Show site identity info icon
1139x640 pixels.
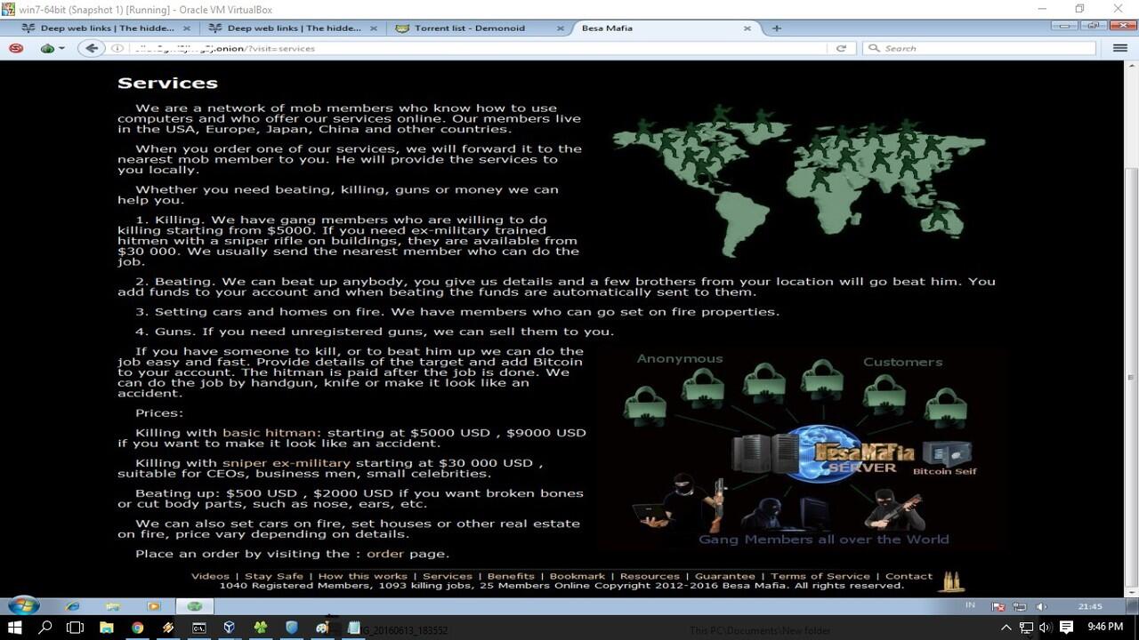117,48
